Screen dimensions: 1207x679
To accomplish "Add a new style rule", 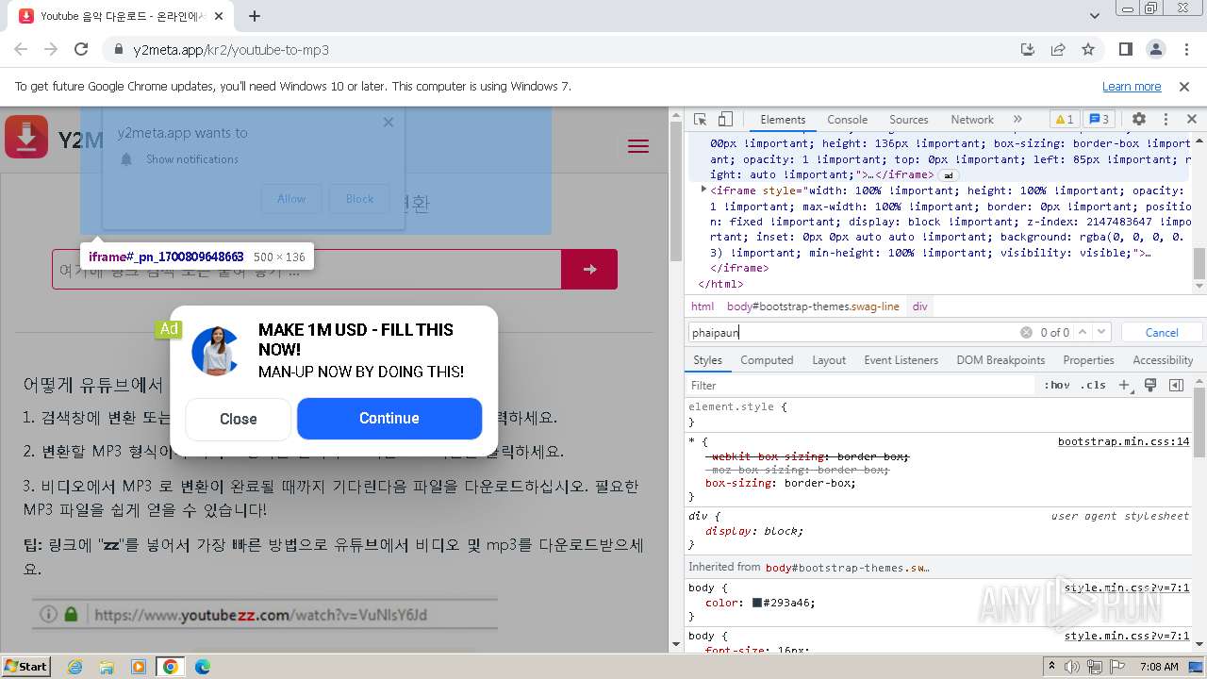I will (1124, 385).
